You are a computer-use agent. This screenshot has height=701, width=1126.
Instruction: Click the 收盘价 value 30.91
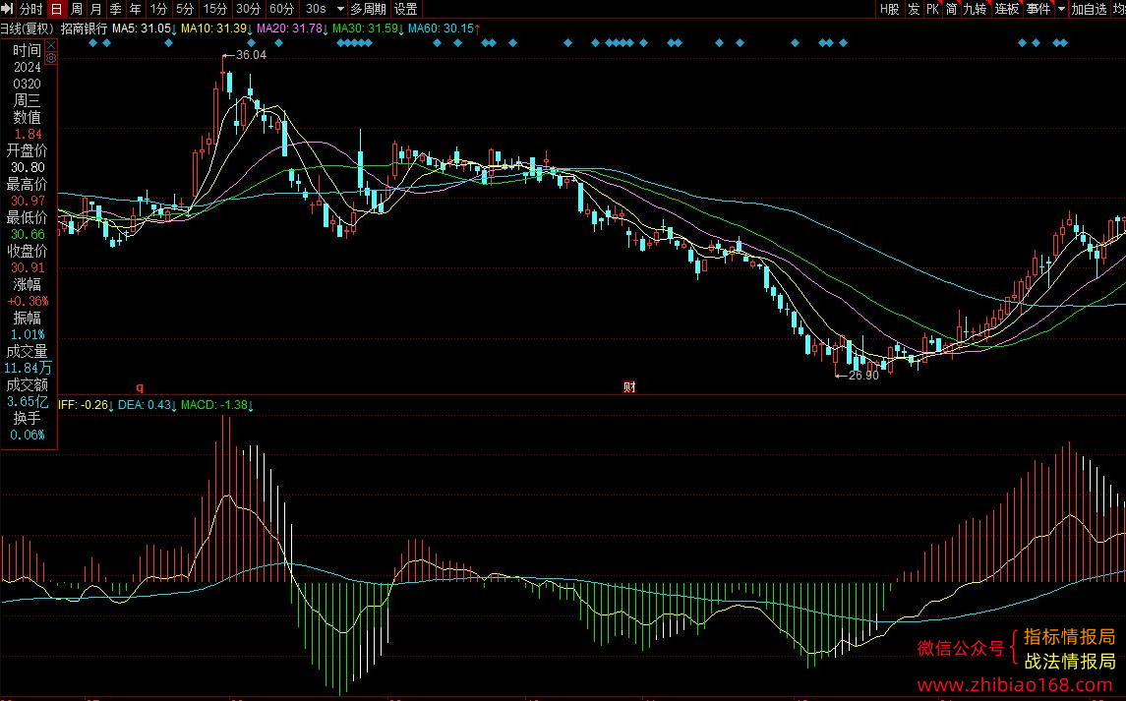coord(28,267)
